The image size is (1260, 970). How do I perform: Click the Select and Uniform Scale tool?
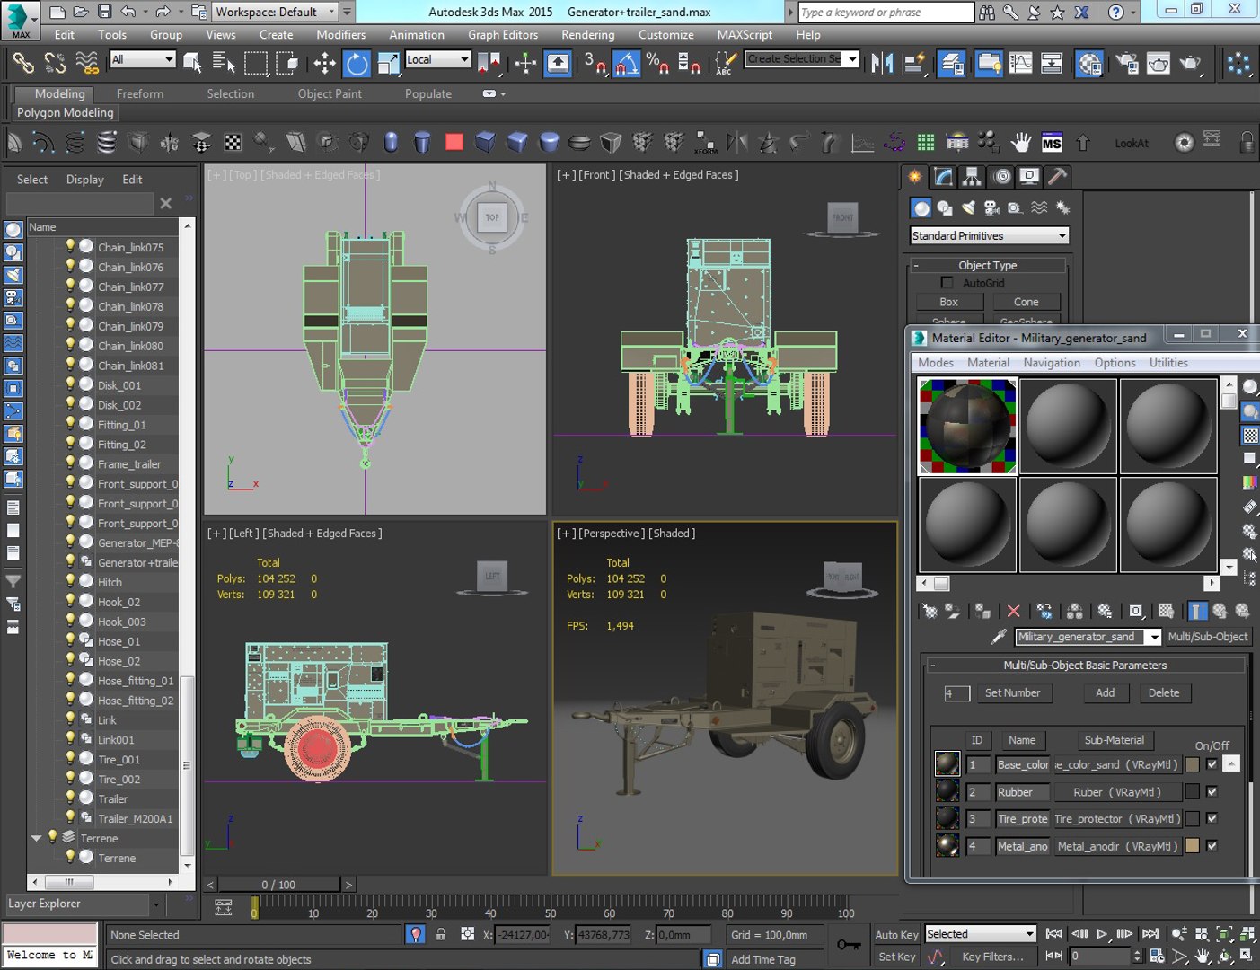(x=388, y=63)
